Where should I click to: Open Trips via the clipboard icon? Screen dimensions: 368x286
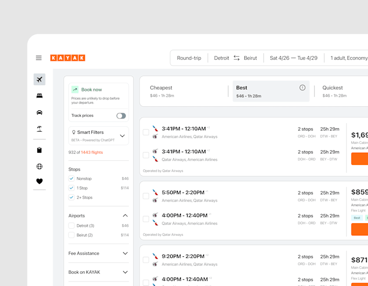39,150
